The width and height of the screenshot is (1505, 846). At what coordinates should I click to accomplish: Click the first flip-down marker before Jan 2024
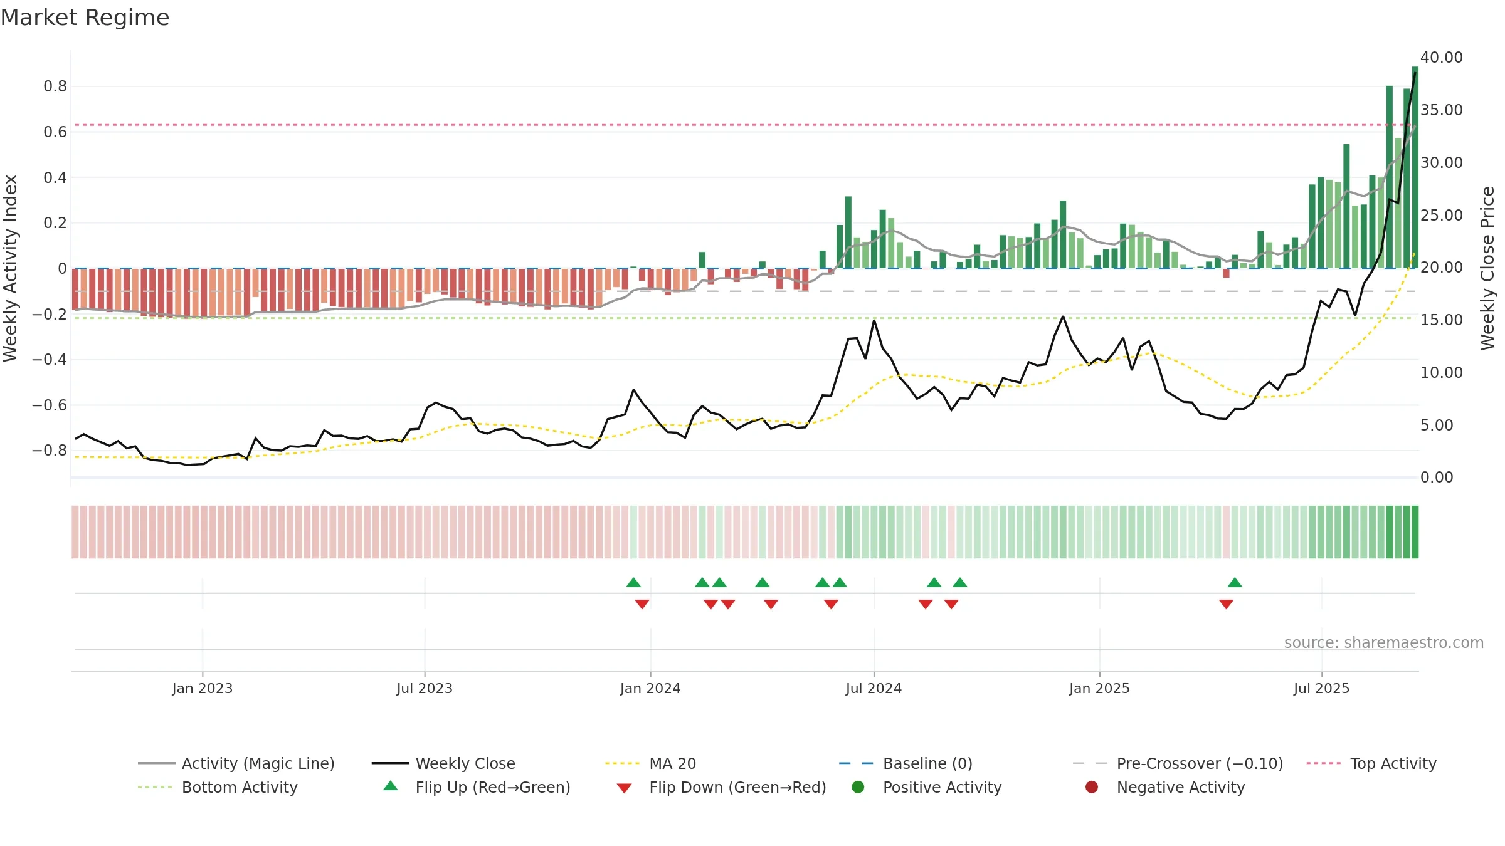(642, 604)
